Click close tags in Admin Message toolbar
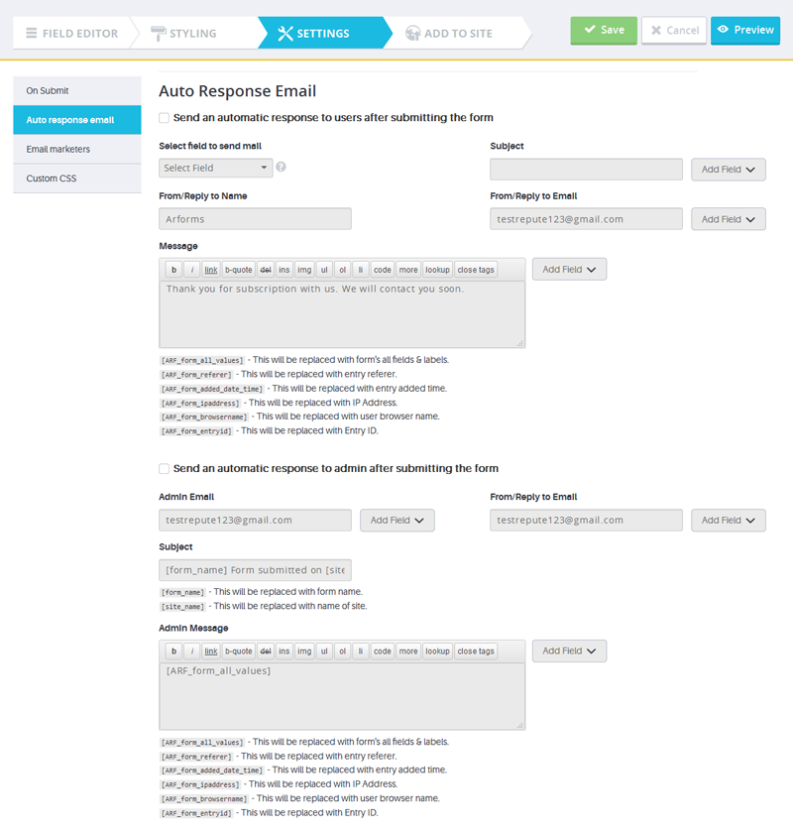793x829 pixels. point(476,651)
